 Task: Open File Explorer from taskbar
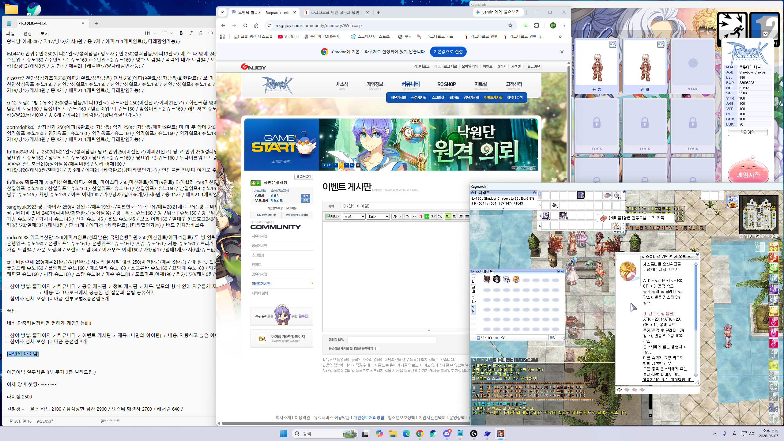pyautogui.click(x=393, y=434)
